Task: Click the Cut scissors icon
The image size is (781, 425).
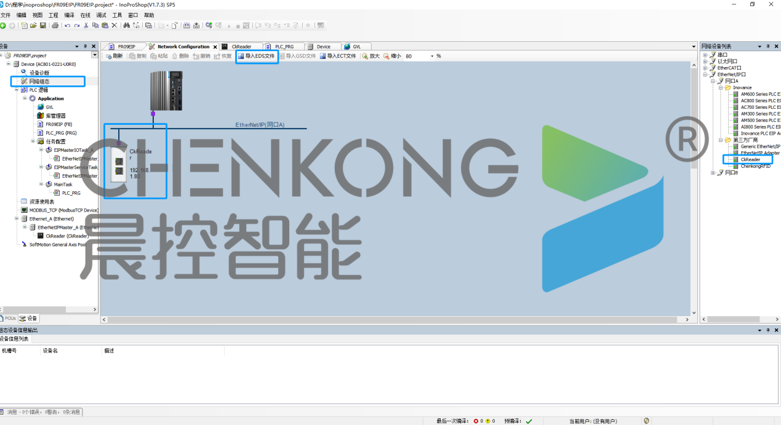Action: [86, 25]
